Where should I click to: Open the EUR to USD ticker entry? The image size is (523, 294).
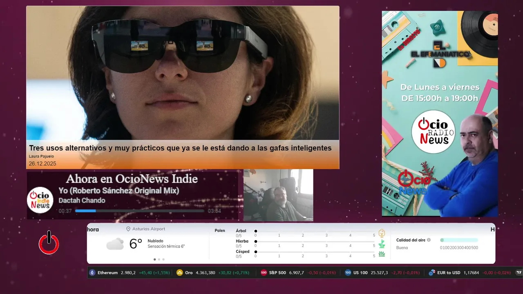coord(470,273)
